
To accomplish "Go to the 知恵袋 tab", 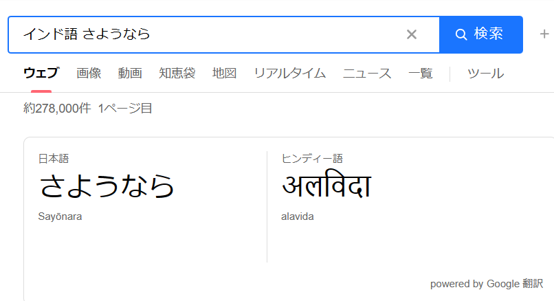I will [x=177, y=74].
